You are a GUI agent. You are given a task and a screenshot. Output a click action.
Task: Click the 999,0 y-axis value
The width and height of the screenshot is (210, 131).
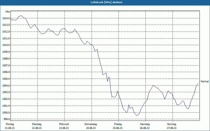click(x=7, y=119)
